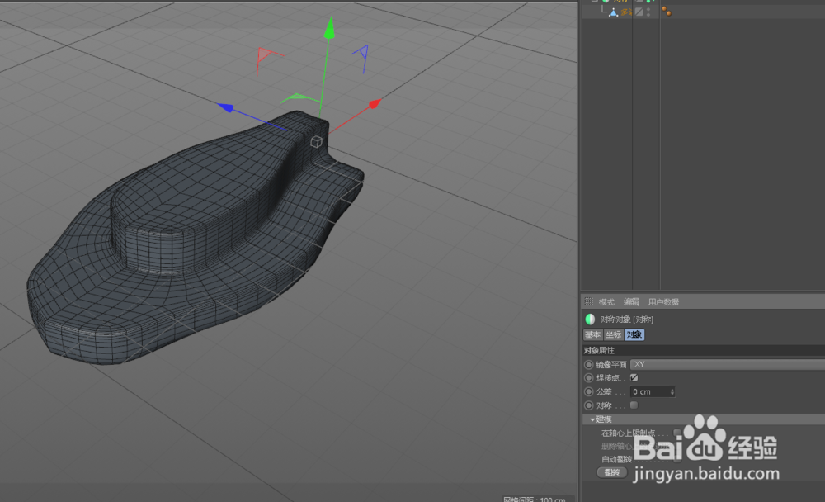Click the keyframe circle beside 镜像平面
Image resolution: width=825 pixels, height=502 pixels.
point(589,364)
